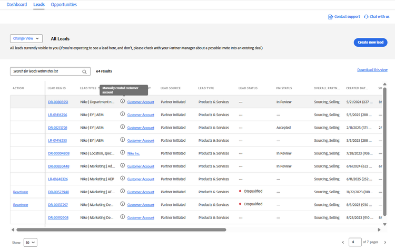395x251 pixels.
Task: Open lead LR-01416256
Action: pyautogui.click(x=57, y=114)
